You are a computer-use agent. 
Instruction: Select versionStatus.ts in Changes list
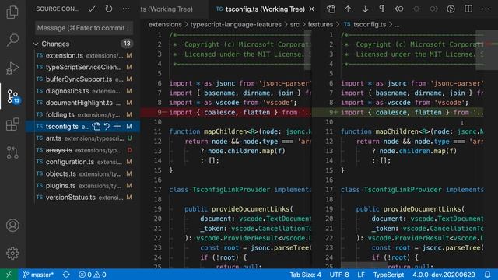tap(83, 198)
